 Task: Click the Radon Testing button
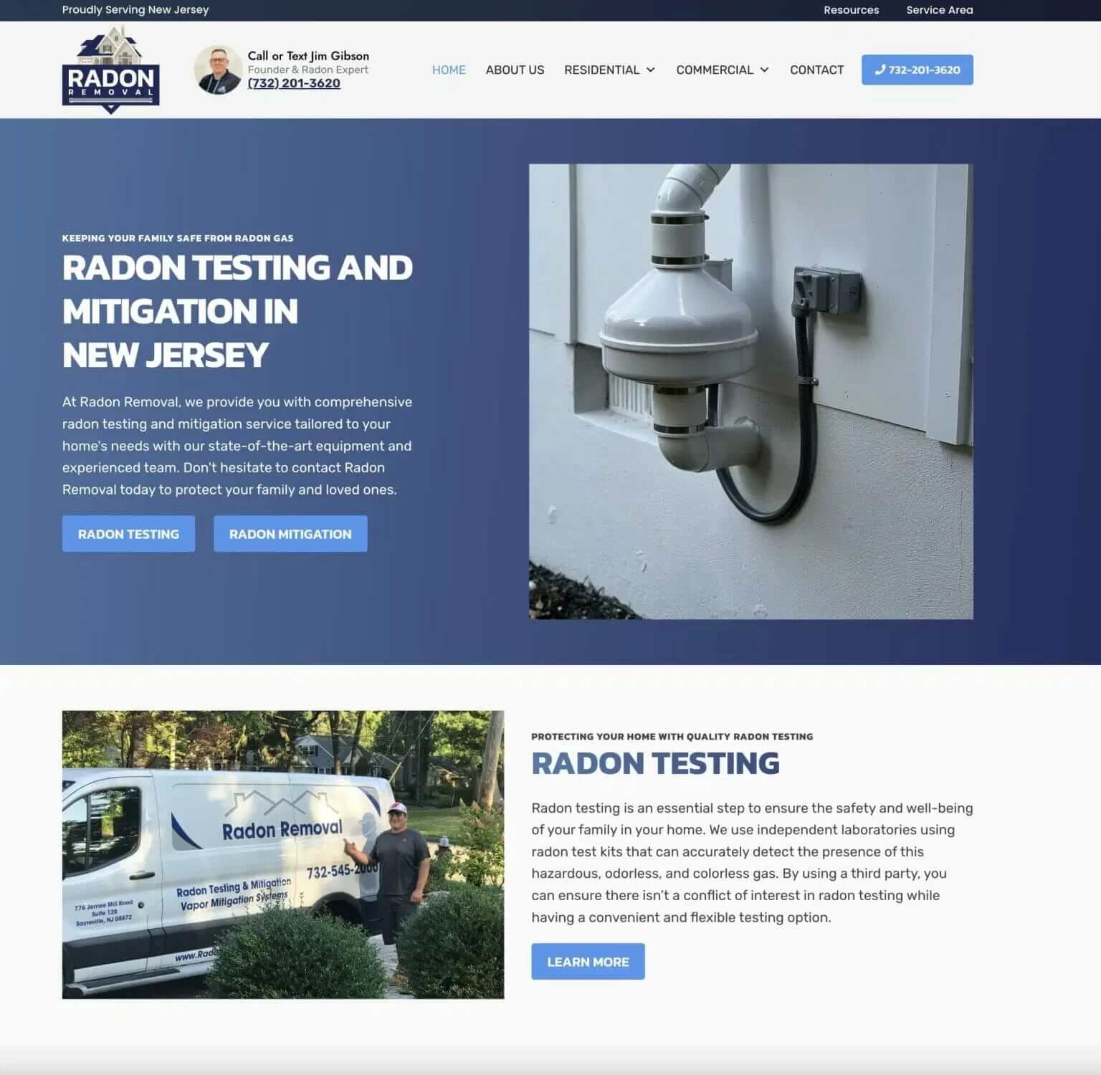128,534
